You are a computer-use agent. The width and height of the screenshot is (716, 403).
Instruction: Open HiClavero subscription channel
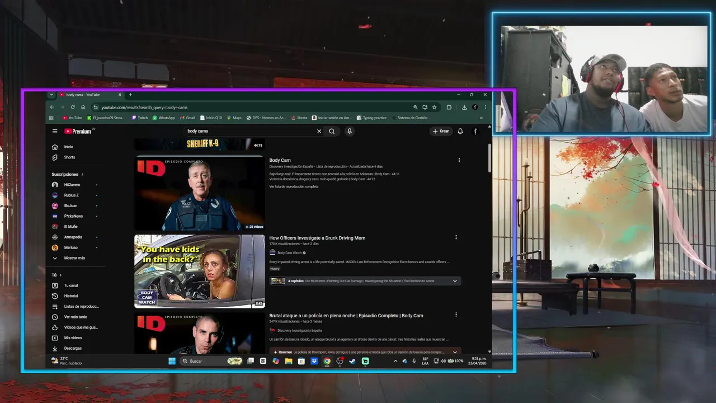72,185
